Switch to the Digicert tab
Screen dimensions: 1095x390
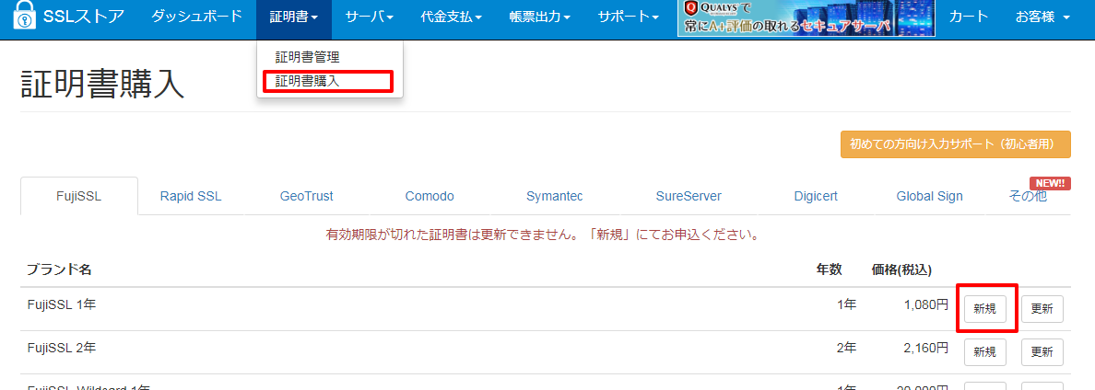click(x=816, y=197)
